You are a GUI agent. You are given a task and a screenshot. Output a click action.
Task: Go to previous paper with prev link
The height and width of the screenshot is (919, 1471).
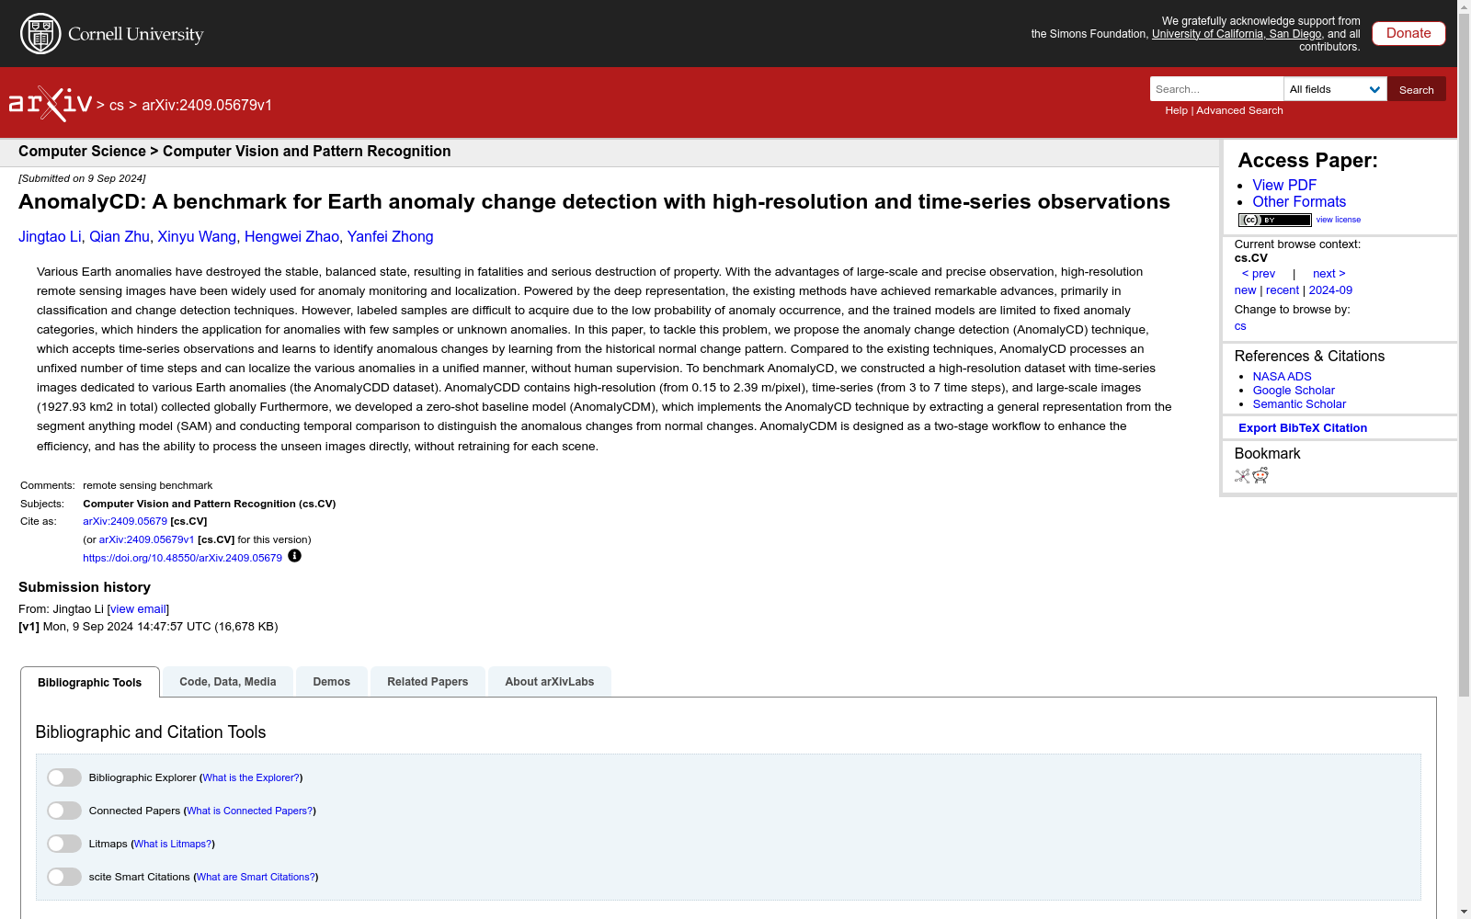click(1259, 274)
